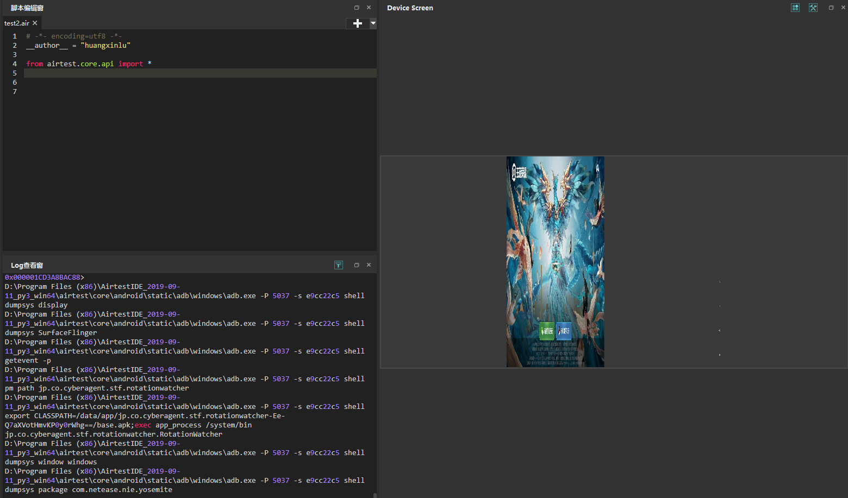
Task: Close the Device Screen panel
Action: coord(844,8)
